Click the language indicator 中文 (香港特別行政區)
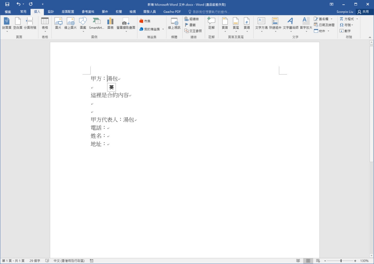 point(69,261)
